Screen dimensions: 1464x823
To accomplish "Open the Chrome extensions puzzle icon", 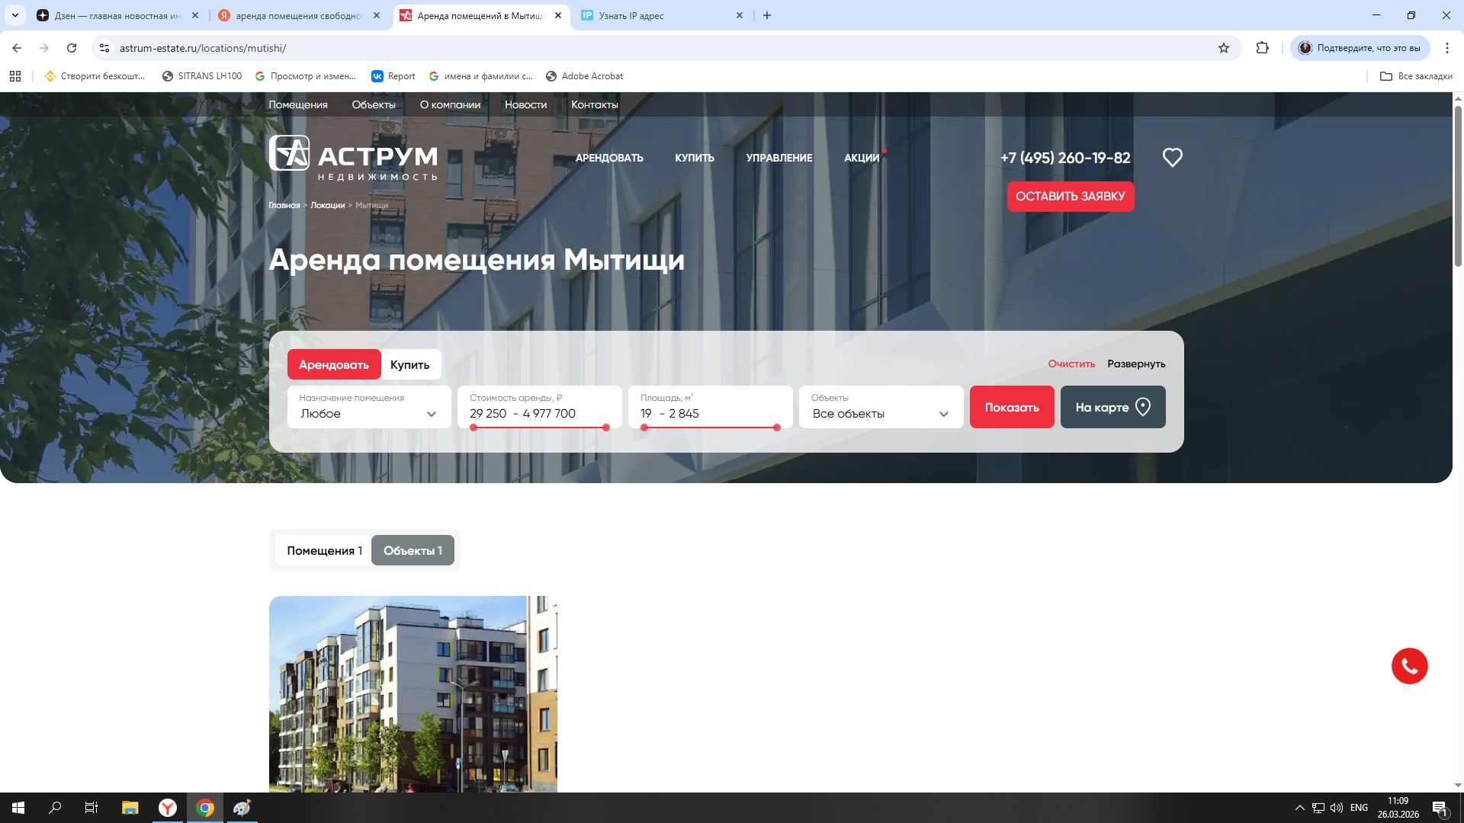I will pyautogui.click(x=1262, y=48).
